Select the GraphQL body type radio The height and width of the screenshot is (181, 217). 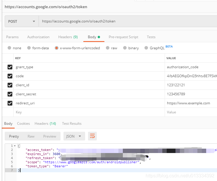point(146,48)
